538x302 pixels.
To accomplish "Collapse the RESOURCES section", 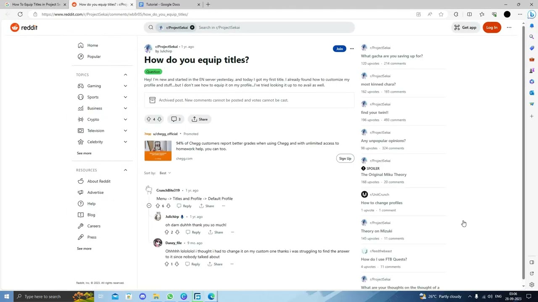I will tap(125, 170).
